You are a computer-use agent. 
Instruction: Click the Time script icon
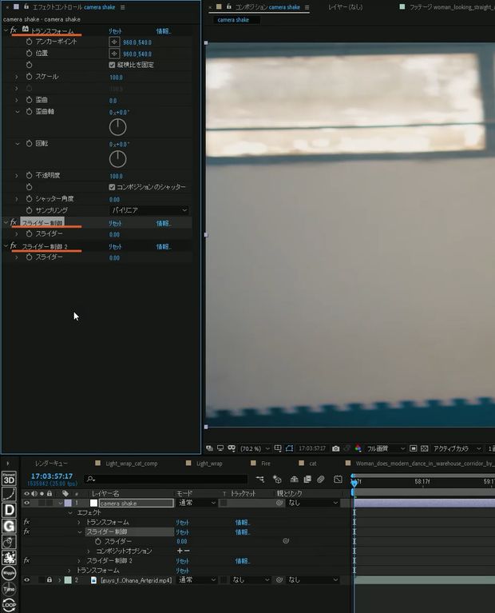click(9, 589)
